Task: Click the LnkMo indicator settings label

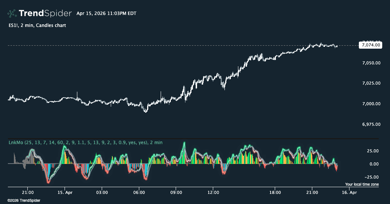Action: pyautogui.click(x=86, y=143)
